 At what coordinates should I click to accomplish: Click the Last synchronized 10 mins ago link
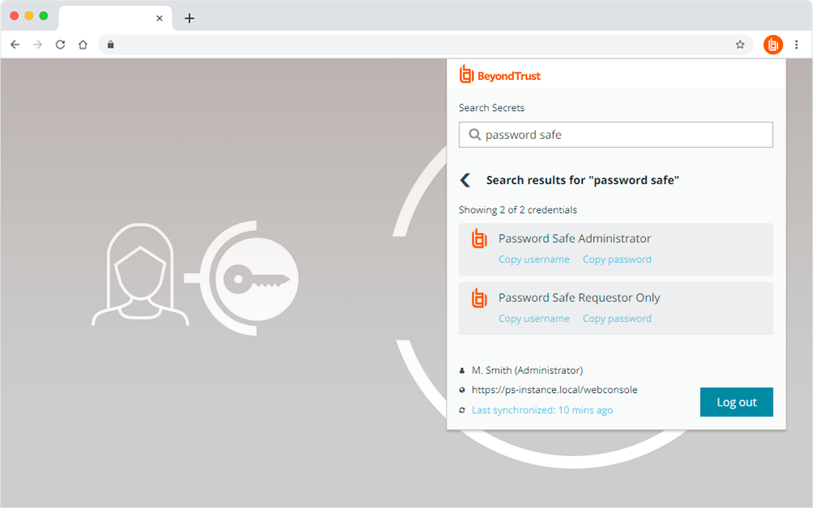(542, 410)
